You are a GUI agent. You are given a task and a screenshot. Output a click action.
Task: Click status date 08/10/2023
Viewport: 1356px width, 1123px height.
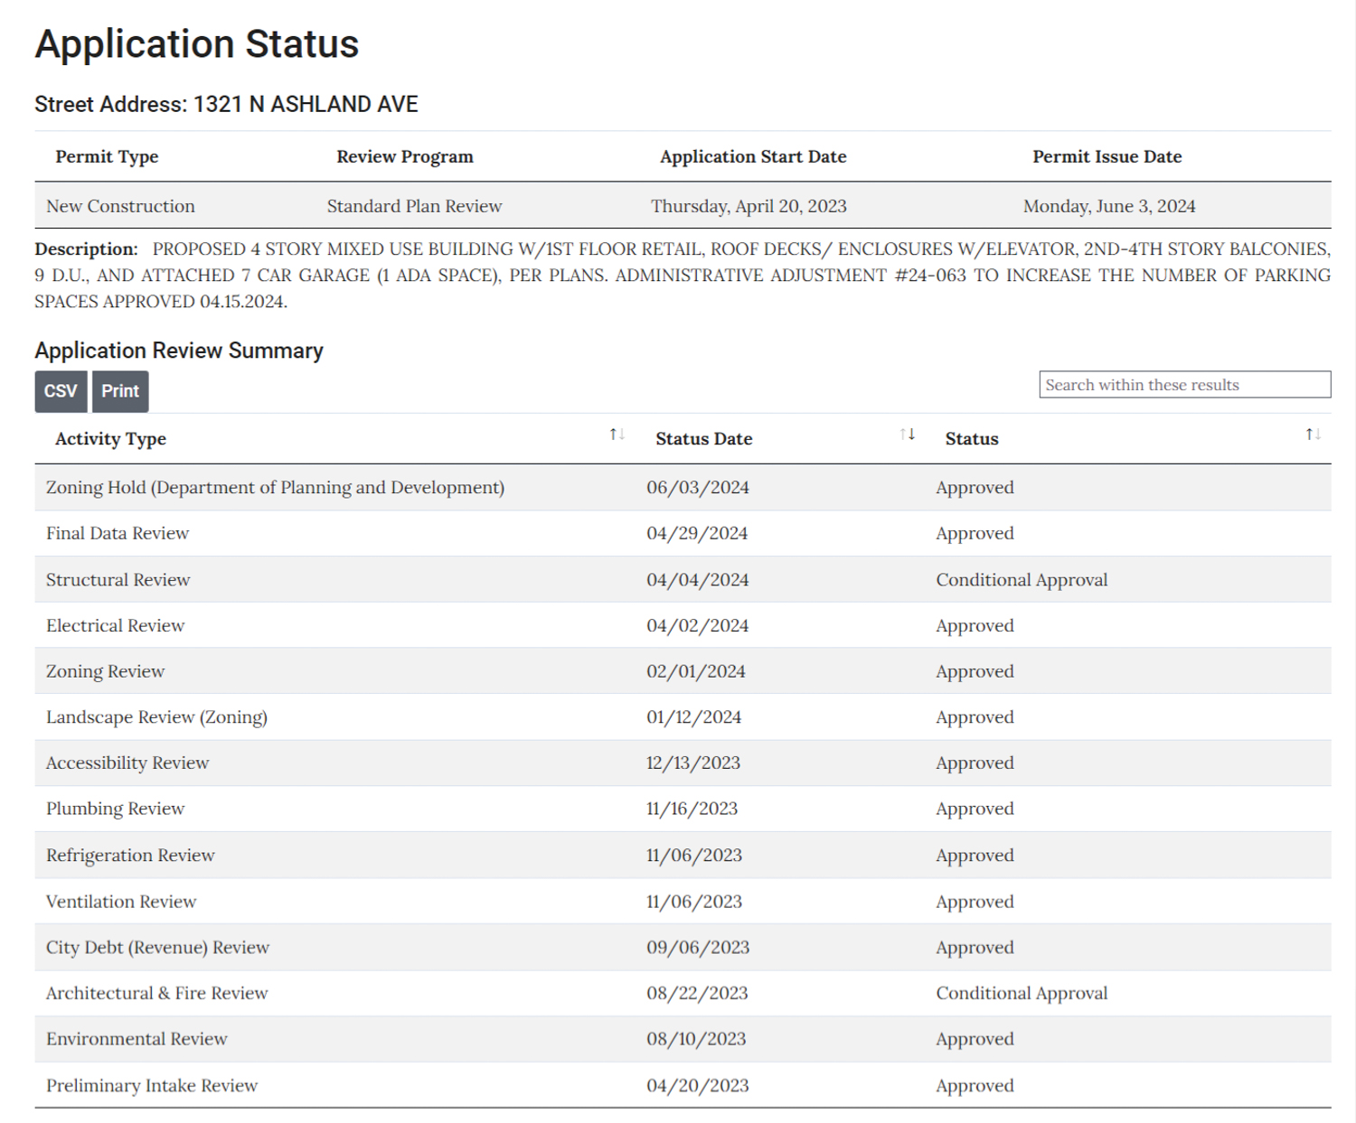point(696,1040)
